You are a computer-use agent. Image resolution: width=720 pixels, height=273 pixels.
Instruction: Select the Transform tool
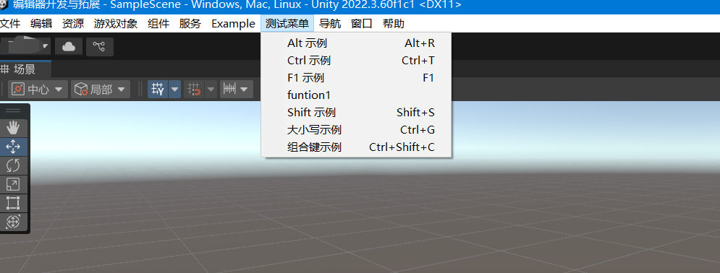13,222
